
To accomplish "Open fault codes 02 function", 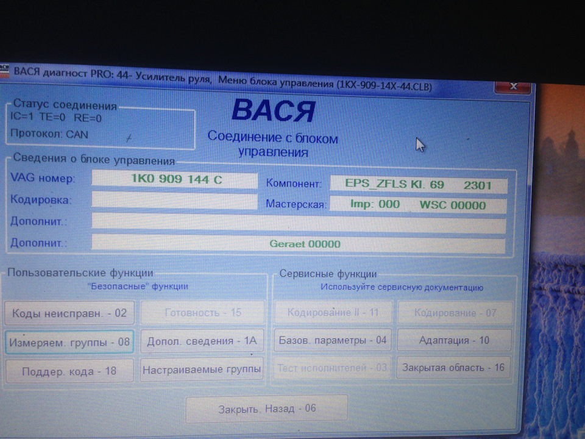I will click(x=69, y=313).
